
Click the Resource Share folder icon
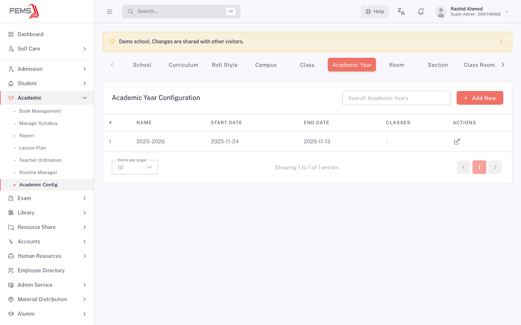[x=11, y=227]
